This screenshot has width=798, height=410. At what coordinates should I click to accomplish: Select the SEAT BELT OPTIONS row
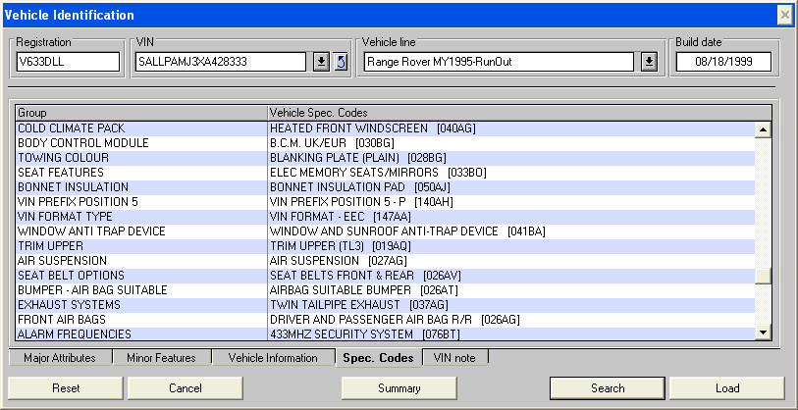(x=386, y=276)
